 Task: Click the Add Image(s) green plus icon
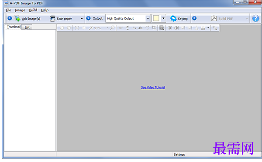click(17, 18)
